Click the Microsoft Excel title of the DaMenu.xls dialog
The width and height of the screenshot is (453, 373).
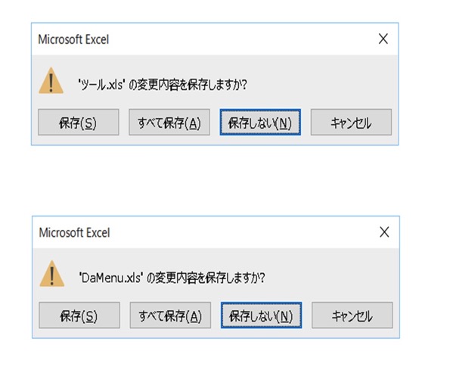coord(75,232)
